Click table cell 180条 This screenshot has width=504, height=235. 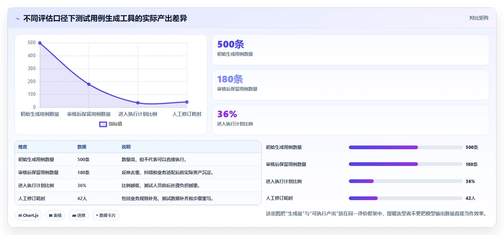click(x=83, y=173)
